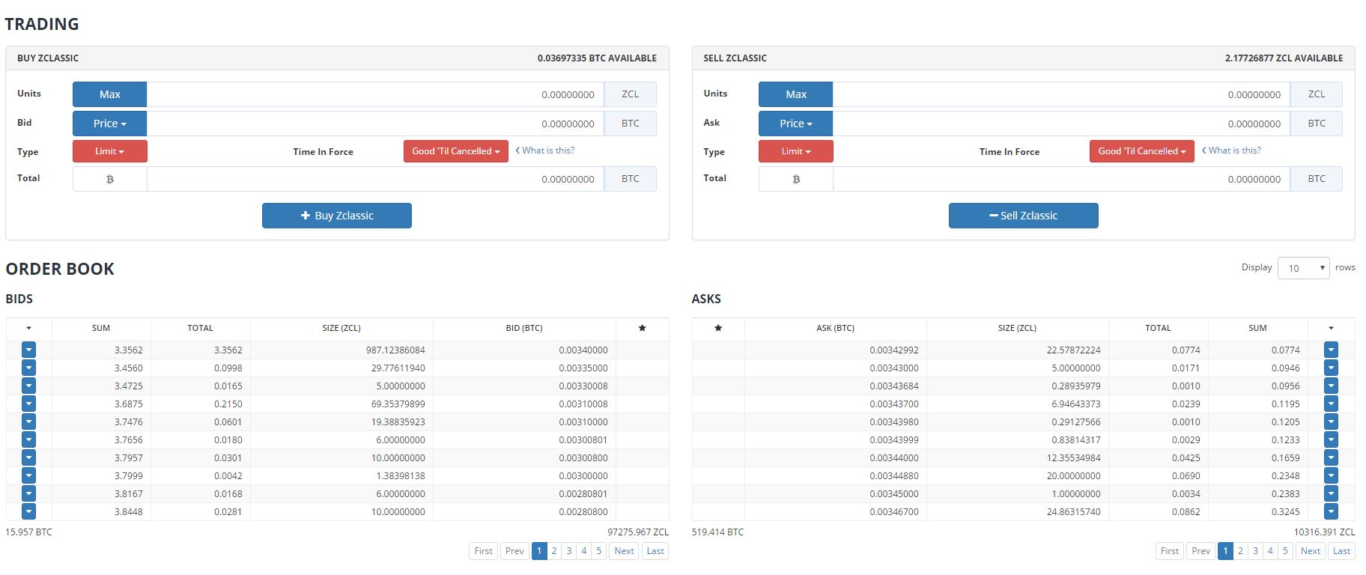The image size is (1366, 575).
Task: Sort Asks by ASK (BTC) column header
Action: (x=835, y=328)
